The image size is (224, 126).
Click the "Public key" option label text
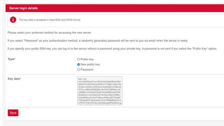tap(87, 59)
